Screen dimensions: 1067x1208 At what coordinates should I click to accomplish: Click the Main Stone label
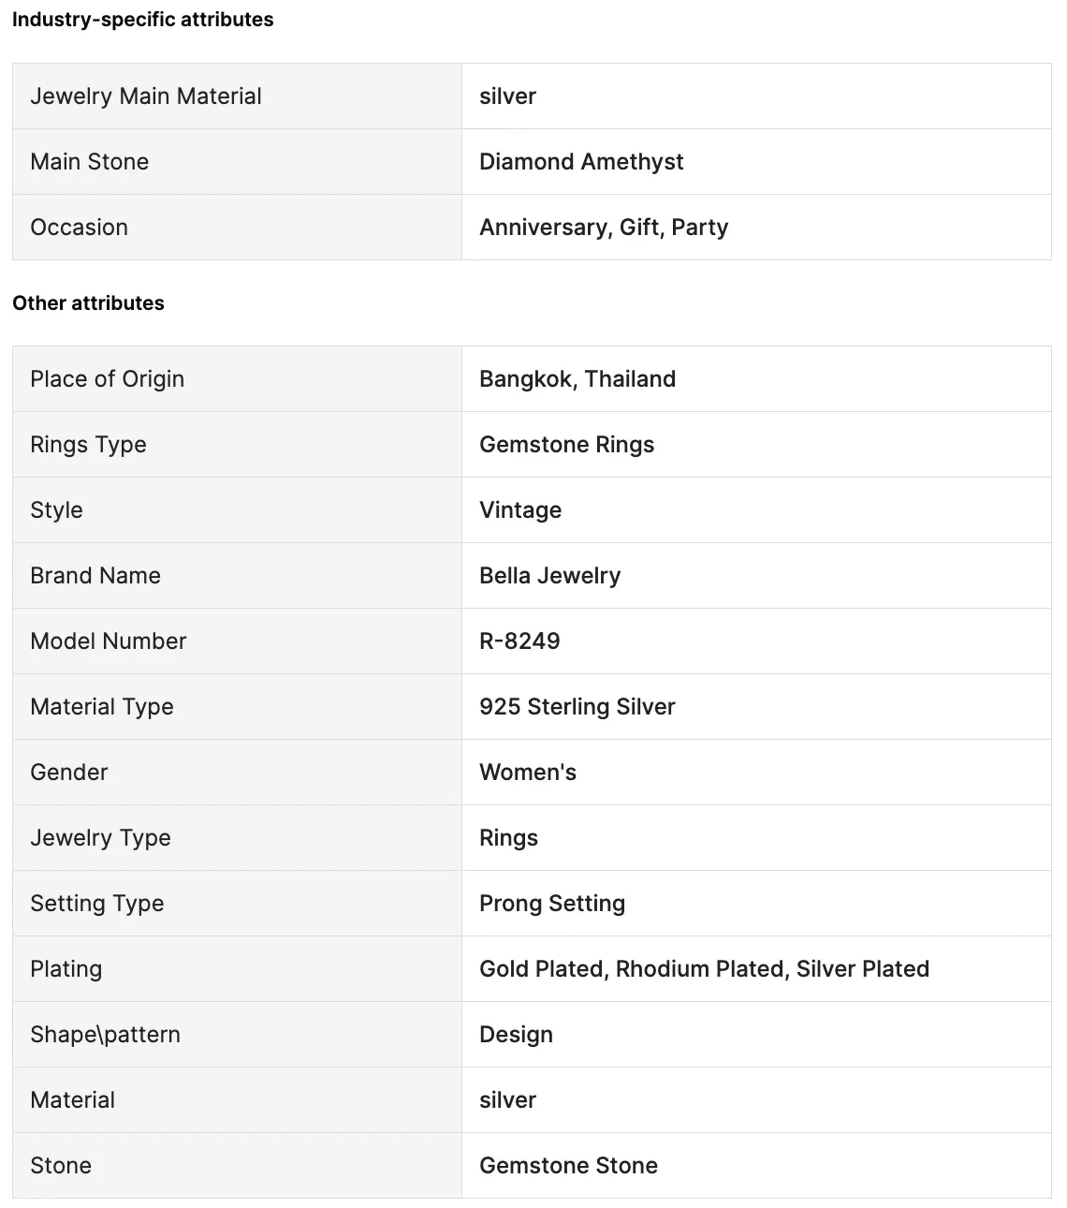[89, 162]
